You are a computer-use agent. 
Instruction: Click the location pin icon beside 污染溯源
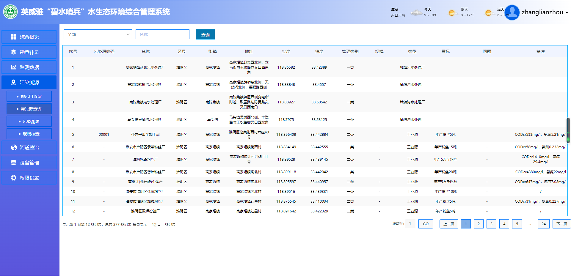(14, 82)
